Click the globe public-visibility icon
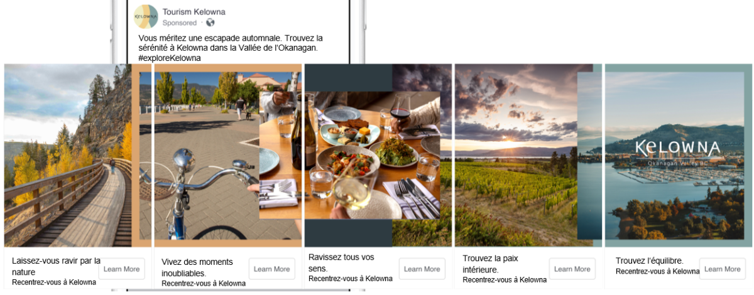 (210, 23)
